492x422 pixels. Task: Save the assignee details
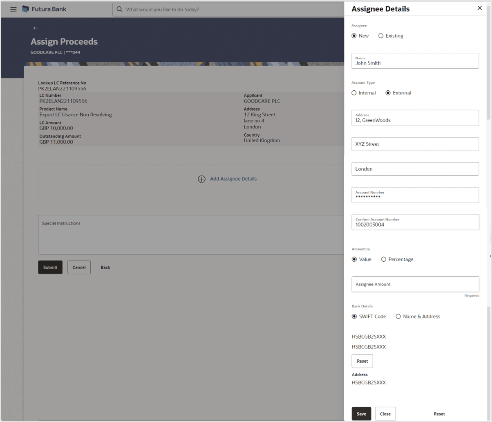[x=361, y=413]
